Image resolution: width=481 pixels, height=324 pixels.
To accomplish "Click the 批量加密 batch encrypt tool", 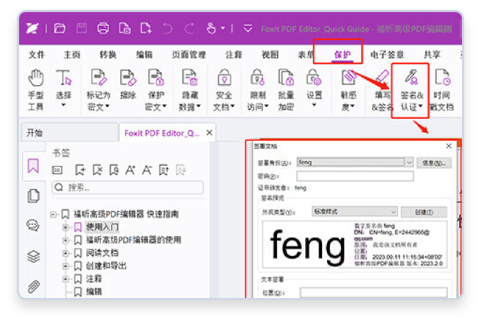I will 286,89.
